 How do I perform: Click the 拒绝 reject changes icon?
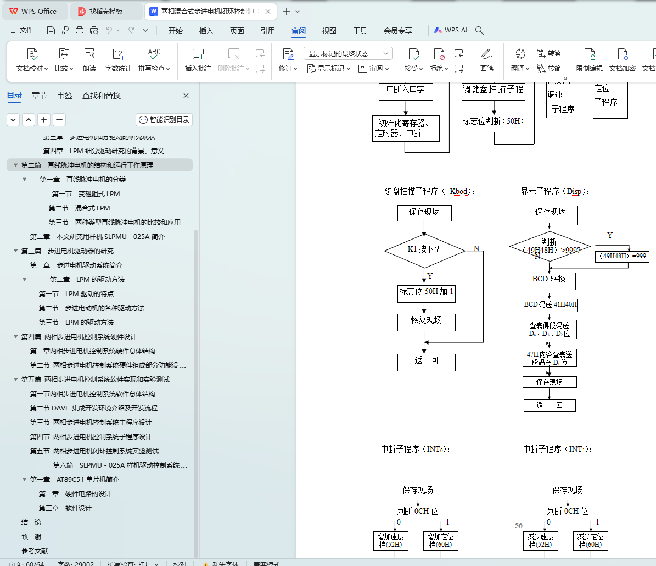point(439,54)
